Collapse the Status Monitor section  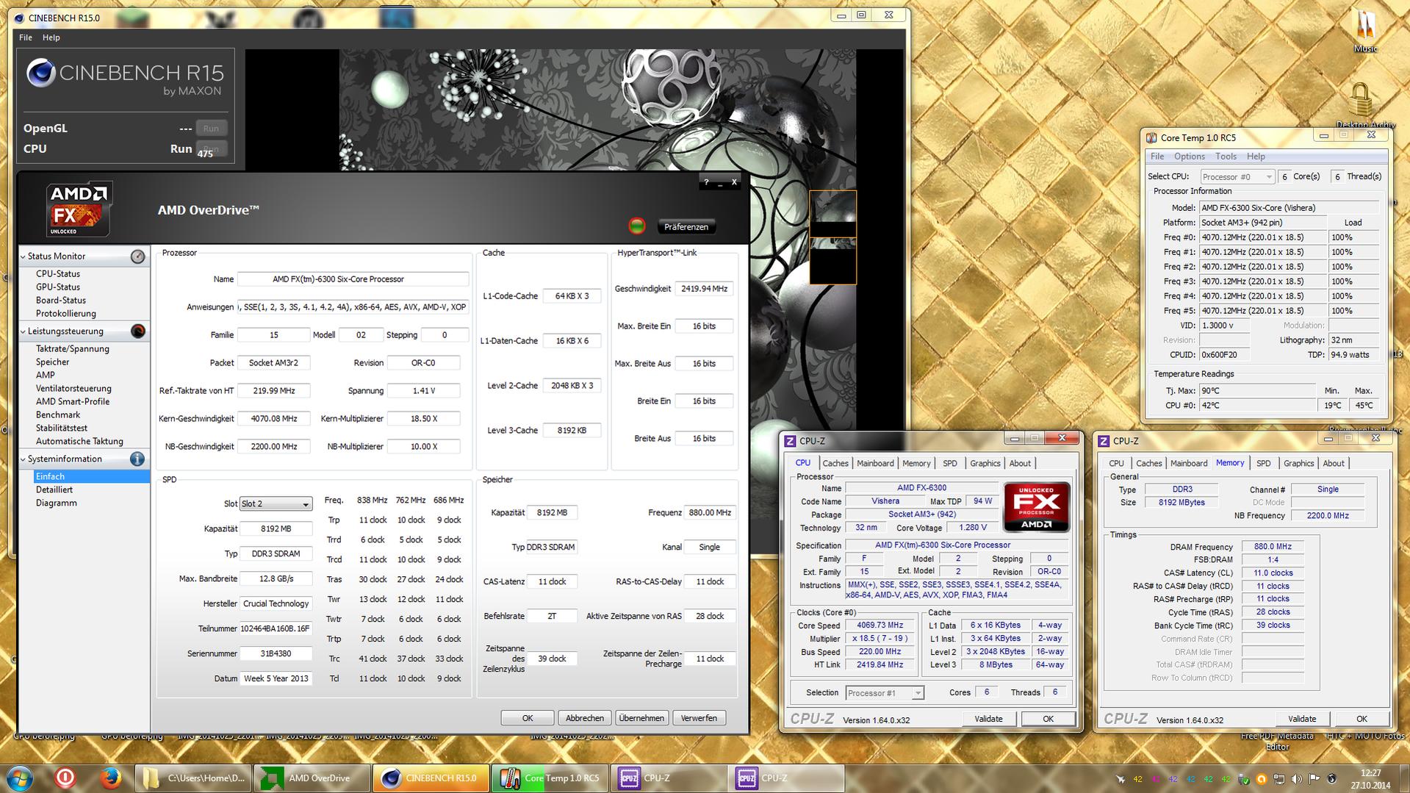(x=23, y=256)
